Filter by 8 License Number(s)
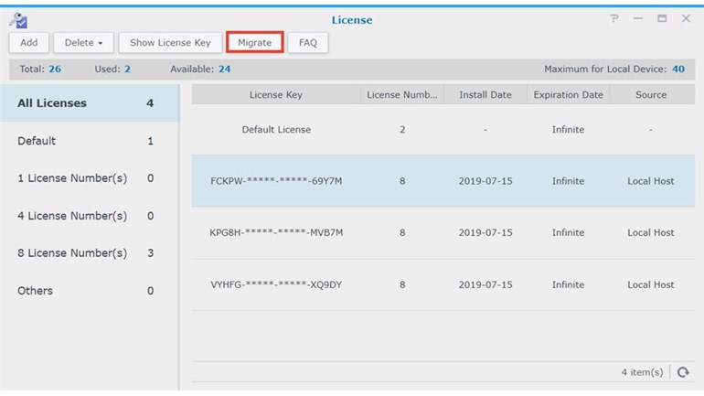 point(90,253)
